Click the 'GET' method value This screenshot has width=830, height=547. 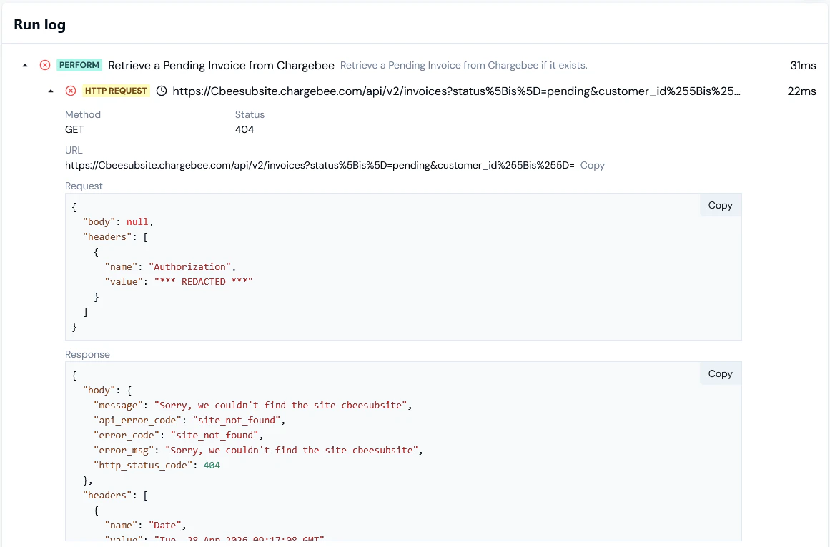click(x=74, y=129)
